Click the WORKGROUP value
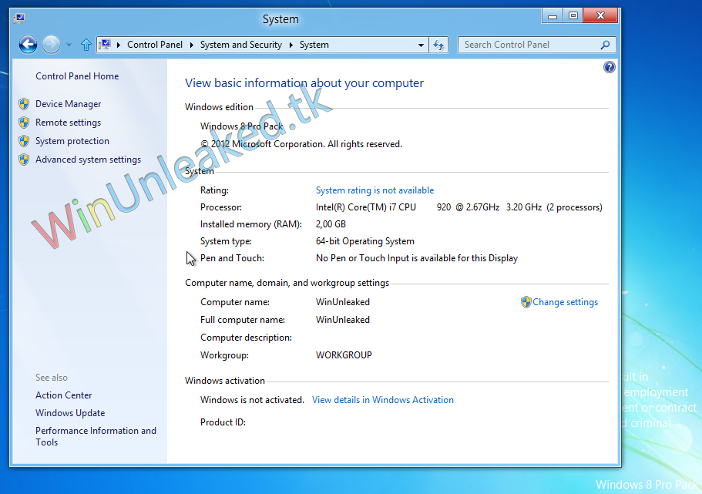 pos(344,355)
